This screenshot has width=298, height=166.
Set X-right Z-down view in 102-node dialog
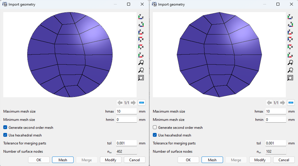tap(290, 39)
